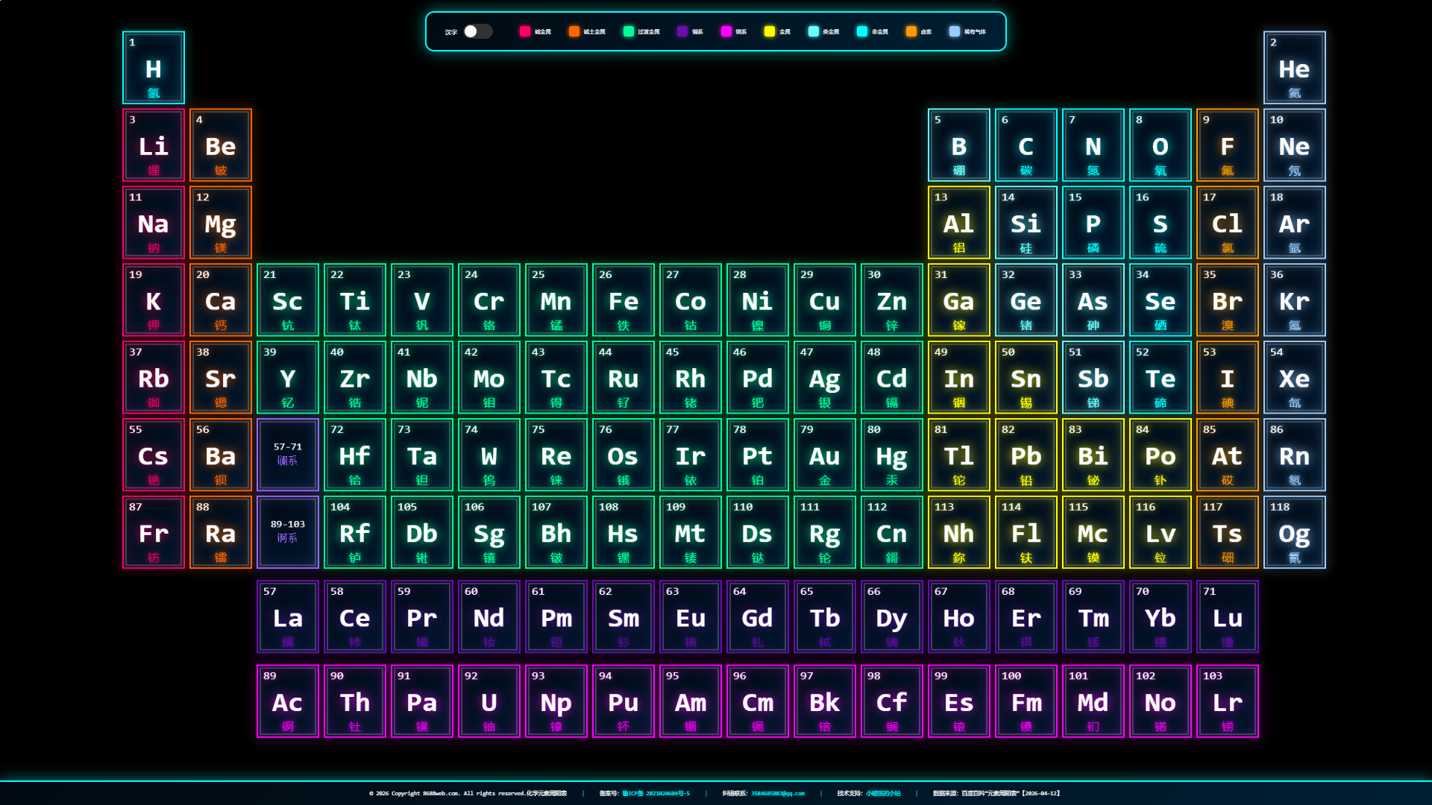Open the Hydrogen (H) element tile
1432x805 pixels.
(154, 68)
